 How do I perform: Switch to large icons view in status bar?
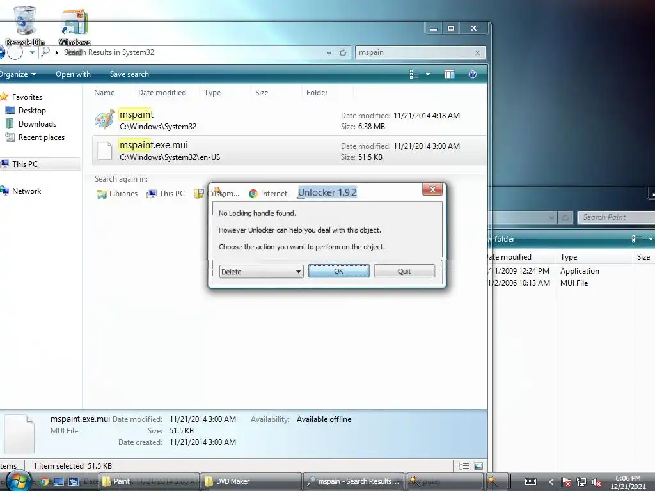(478, 466)
